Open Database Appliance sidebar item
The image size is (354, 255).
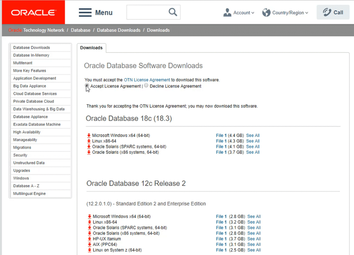tap(41, 117)
